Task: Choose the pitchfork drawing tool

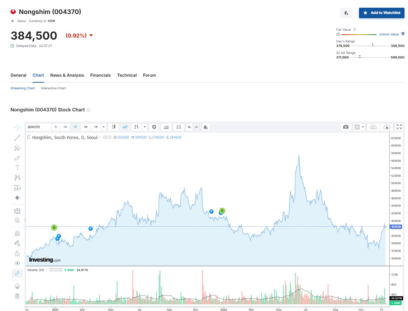Action: (x=17, y=148)
